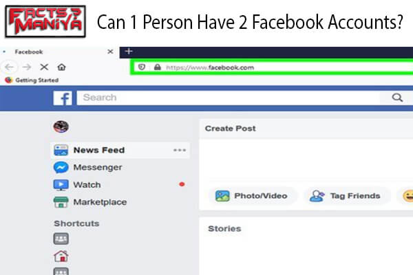Click the browser Home icon
Screen dimensions: 413x275
(61, 67)
